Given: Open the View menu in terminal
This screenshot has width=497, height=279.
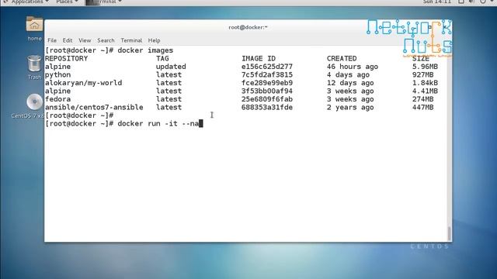Looking at the screenshot, I should point(85,40).
